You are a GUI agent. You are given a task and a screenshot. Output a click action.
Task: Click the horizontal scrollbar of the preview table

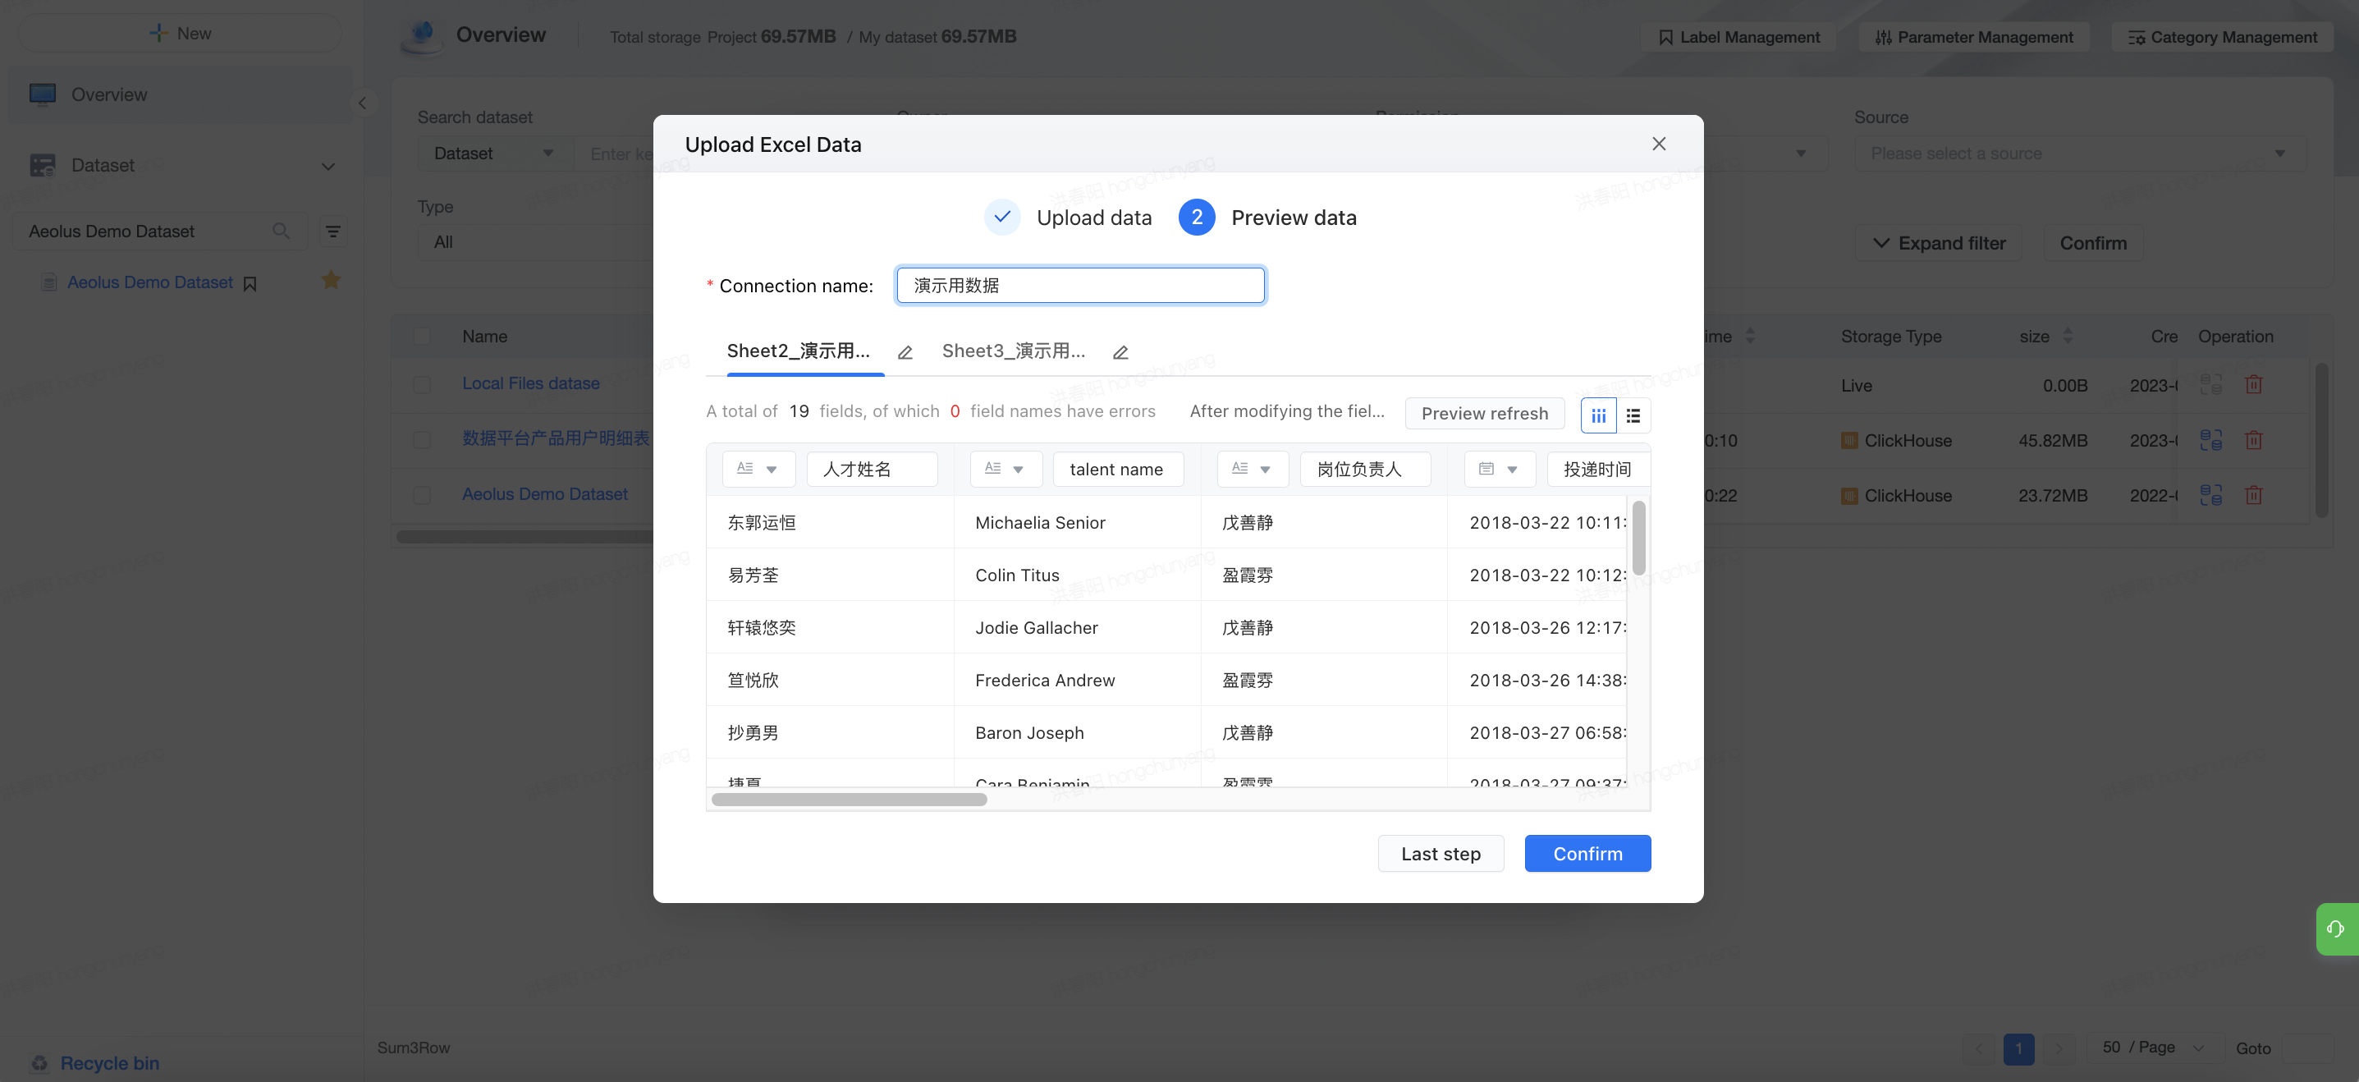pyautogui.click(x=849, y=800)
